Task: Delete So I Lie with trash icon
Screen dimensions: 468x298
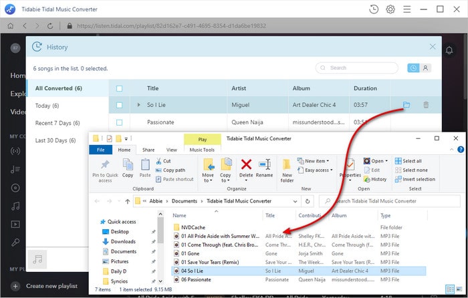Action: tap(426, 105)
